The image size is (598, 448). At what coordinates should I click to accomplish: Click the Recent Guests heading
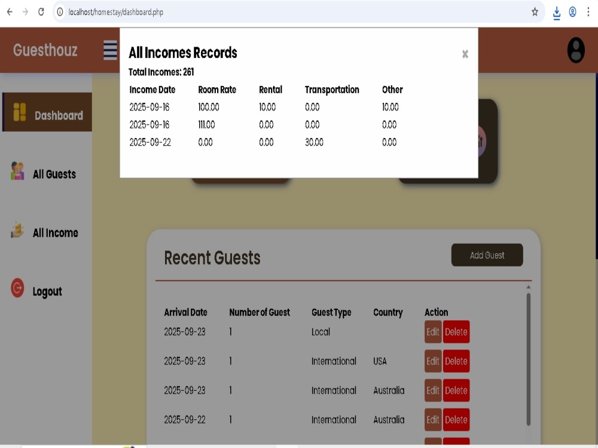tap(212, 258)
